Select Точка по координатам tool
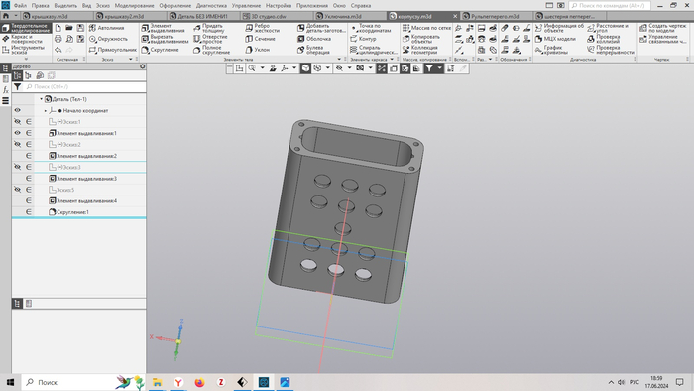 pyautogui.click(x=371, y=28)
